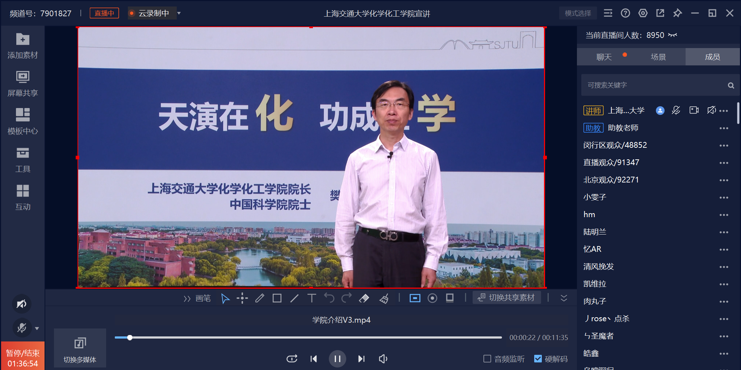The height and width of the screenshot is (370, 741).
Task: Open the 模式选择 mode selection button
Action: tap(578, 13)
